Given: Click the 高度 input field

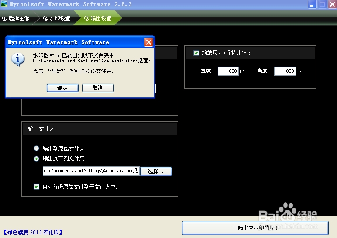Looking at the screenshot, I should tap(285, 71).
